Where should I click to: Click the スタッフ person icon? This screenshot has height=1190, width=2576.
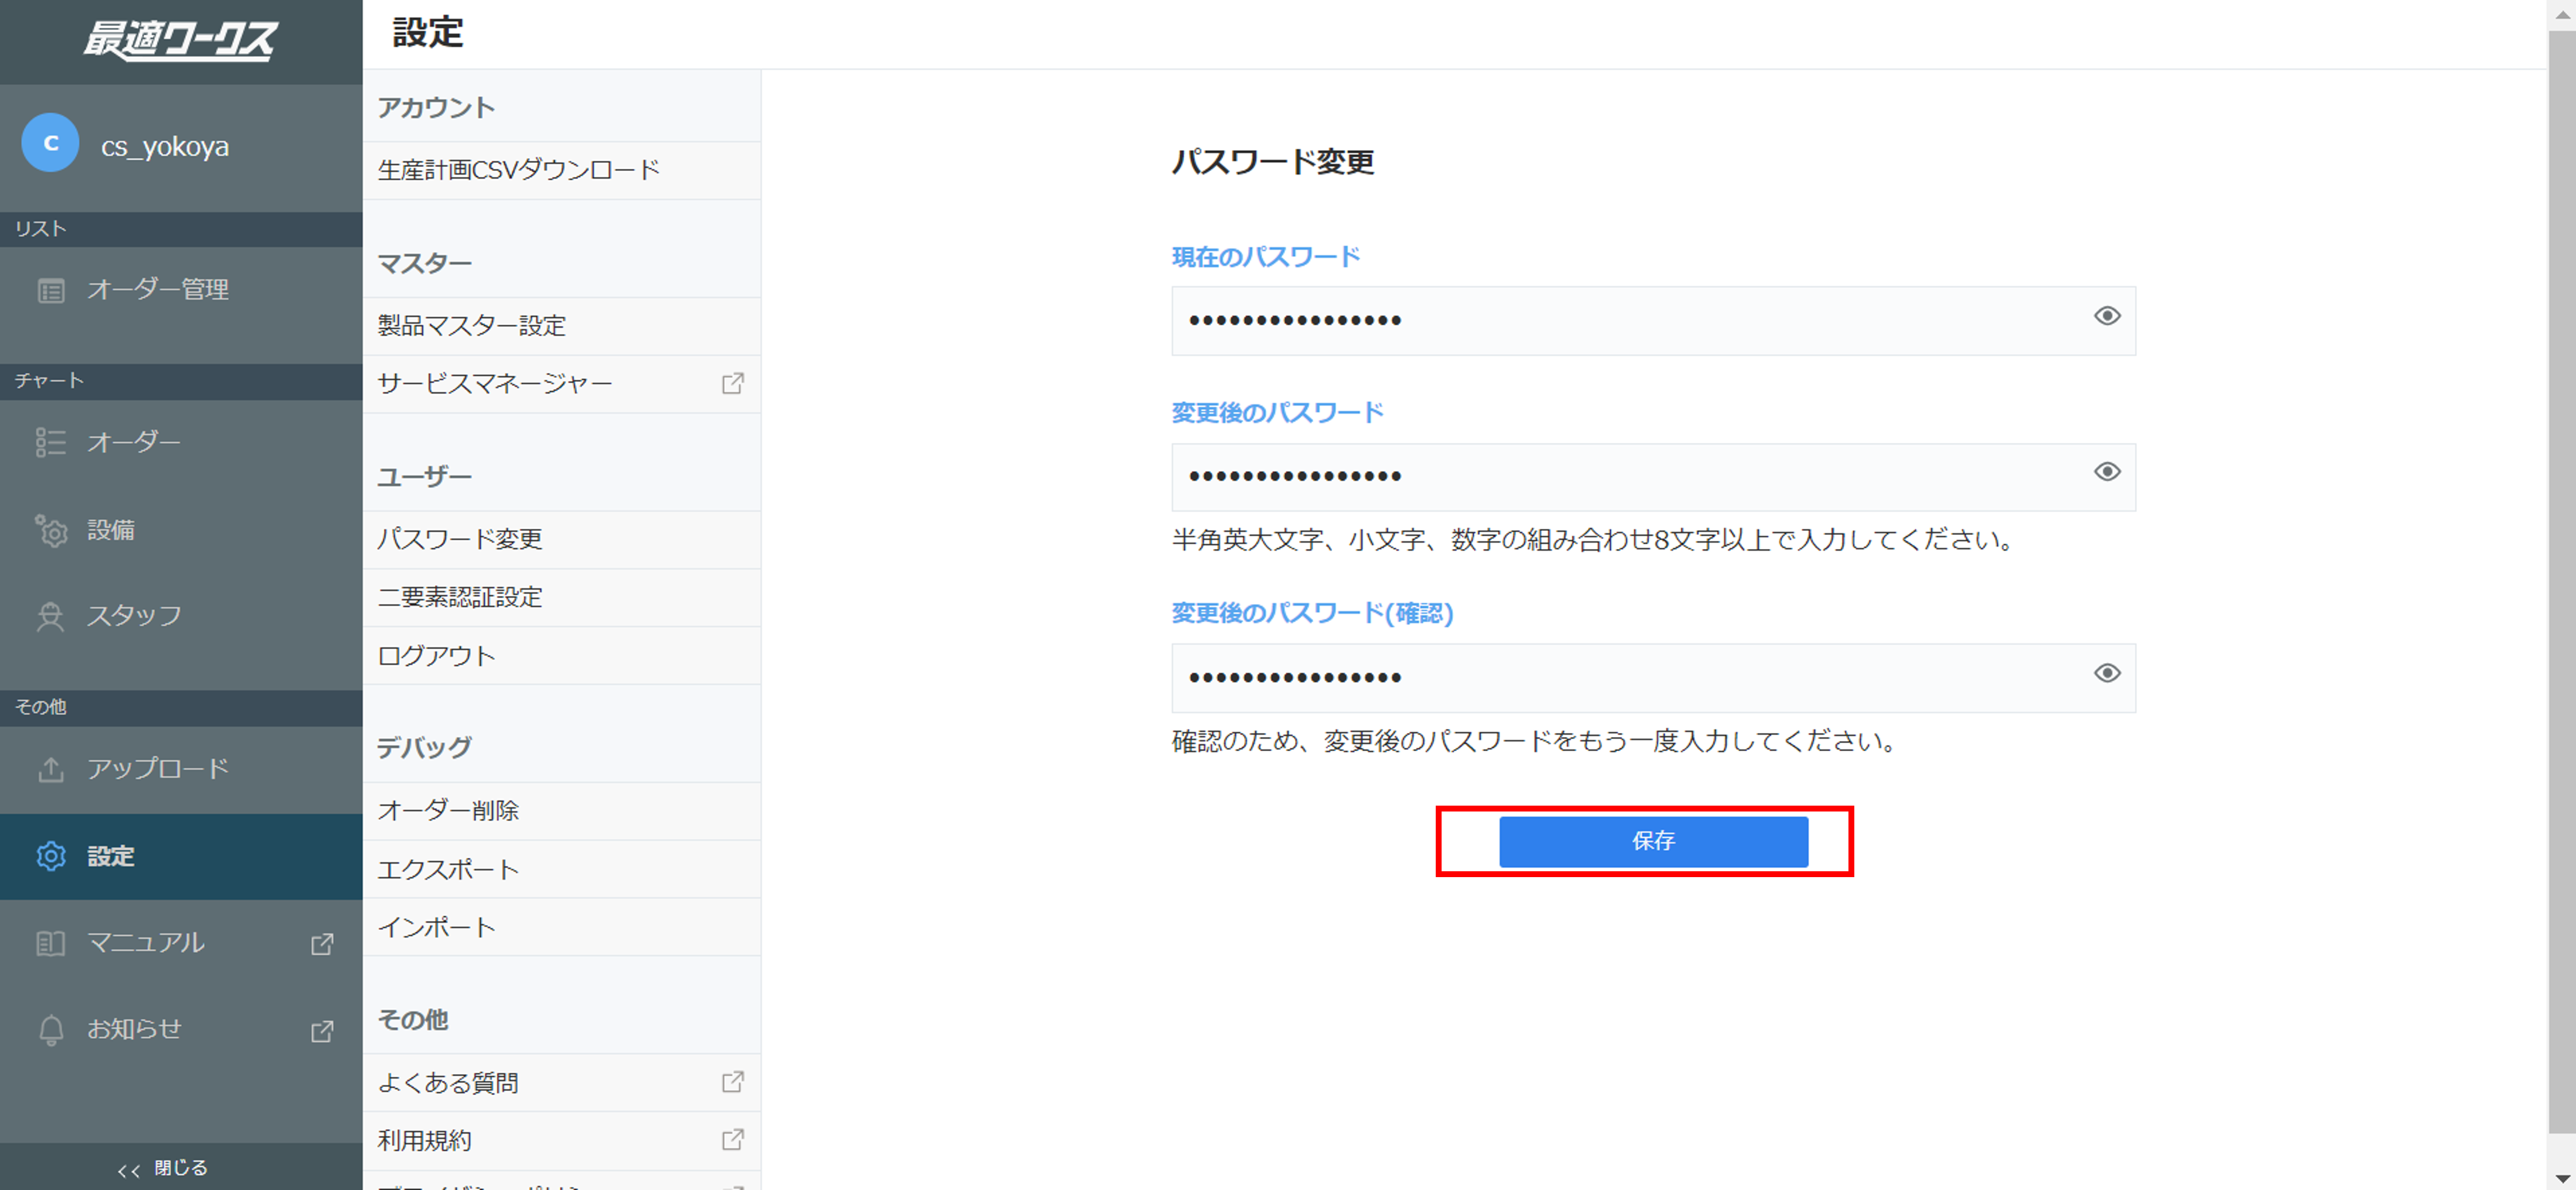click(50, 616)
